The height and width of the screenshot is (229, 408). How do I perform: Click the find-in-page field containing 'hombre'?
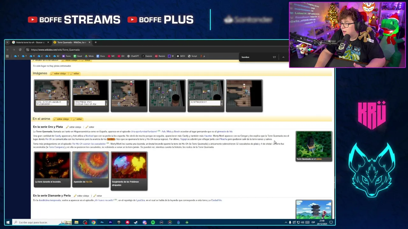click(x=255, y=57)
